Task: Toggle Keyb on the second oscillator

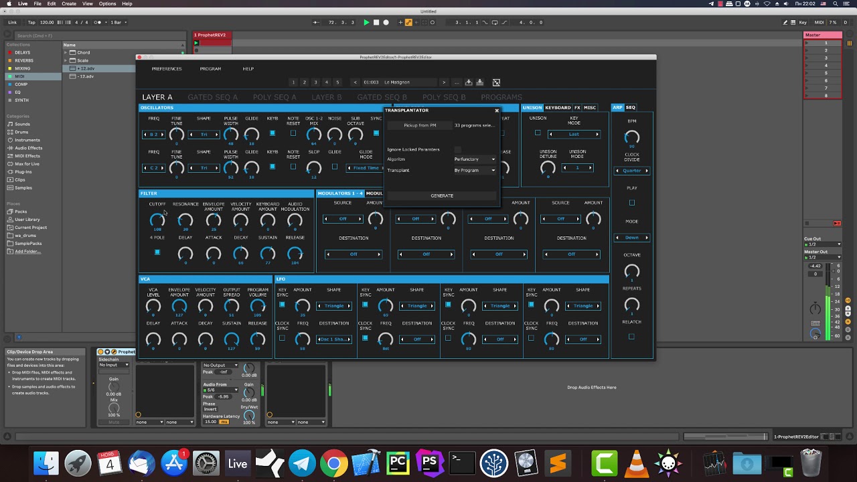Action: (x=272, y=167)
